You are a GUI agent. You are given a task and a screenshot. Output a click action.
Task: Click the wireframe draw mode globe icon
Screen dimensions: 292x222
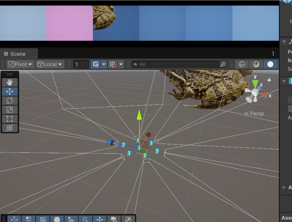242,64
